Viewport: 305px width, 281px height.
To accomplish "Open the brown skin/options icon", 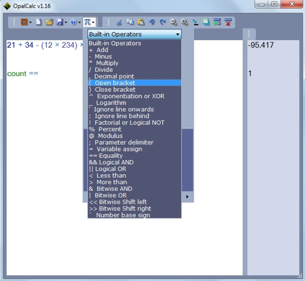I will 24,22.
